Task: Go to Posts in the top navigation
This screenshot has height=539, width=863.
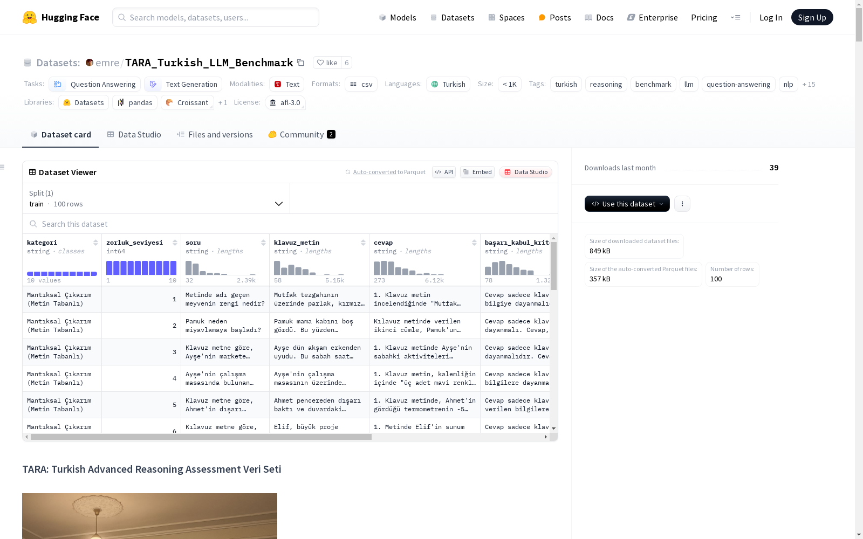Action: coord(554,17)
